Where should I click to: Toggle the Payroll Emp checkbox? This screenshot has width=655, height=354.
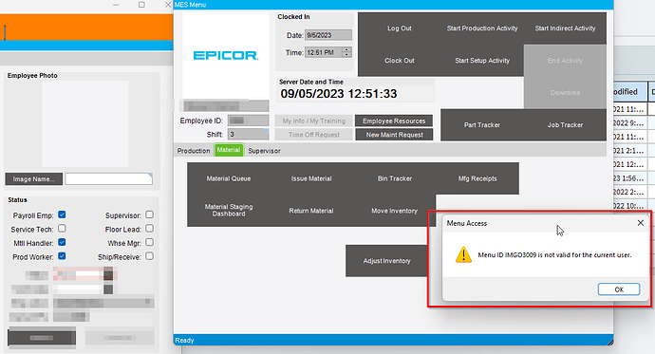click(62, 214)
